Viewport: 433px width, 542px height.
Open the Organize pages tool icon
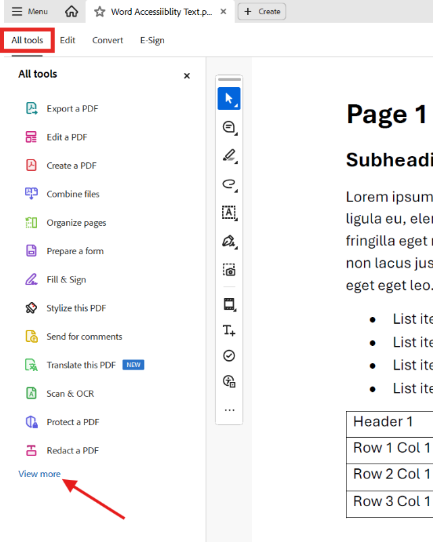pyautogui.click(x=32, y=222)
